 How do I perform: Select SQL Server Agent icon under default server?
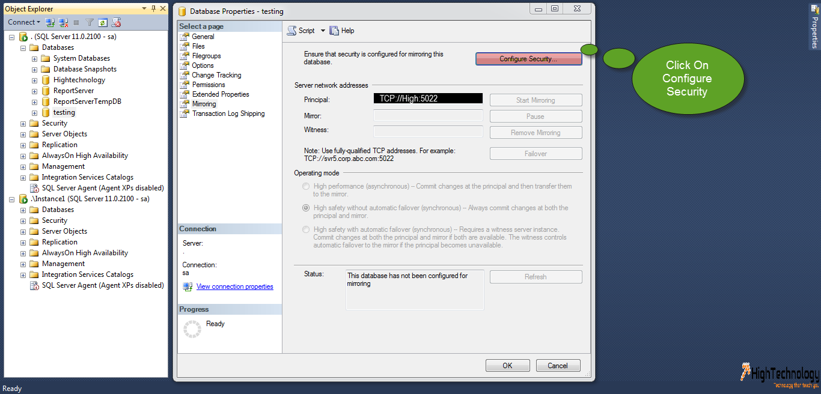coord(35,188)
